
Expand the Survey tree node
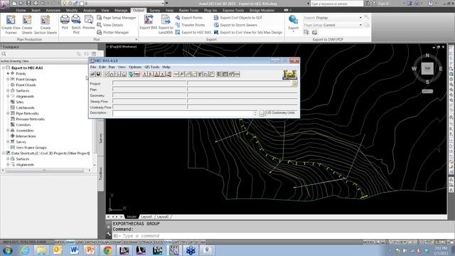click(x=8, y=142)
